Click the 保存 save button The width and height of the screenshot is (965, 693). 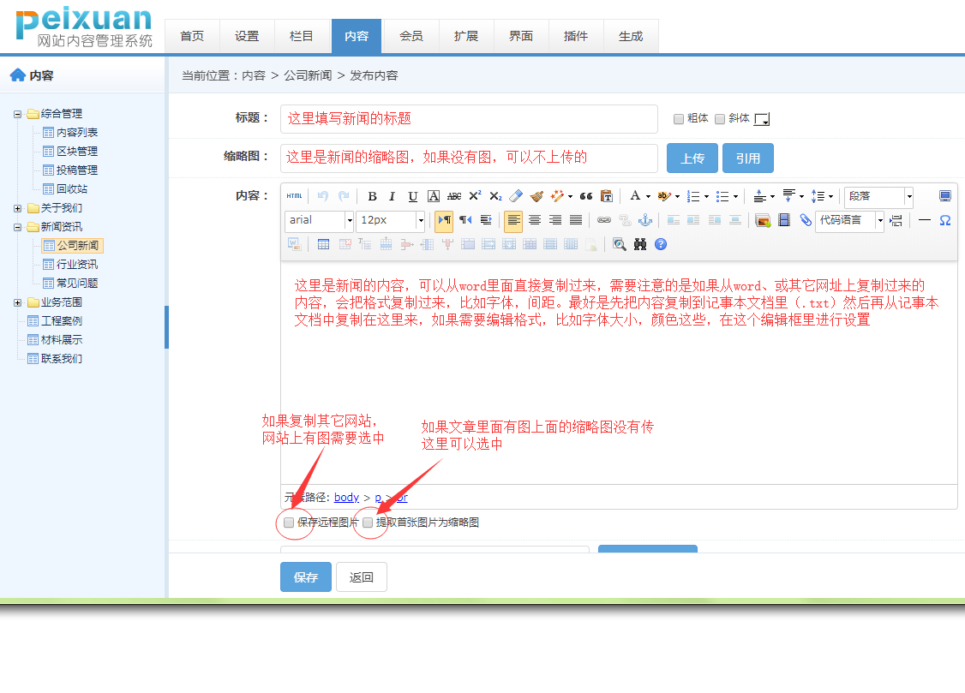(x=305, y=577)
